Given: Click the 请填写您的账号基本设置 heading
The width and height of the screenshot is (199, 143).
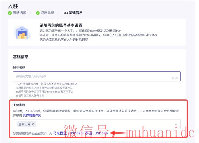Looking at the screenshot, I should [x=61, y=25].
